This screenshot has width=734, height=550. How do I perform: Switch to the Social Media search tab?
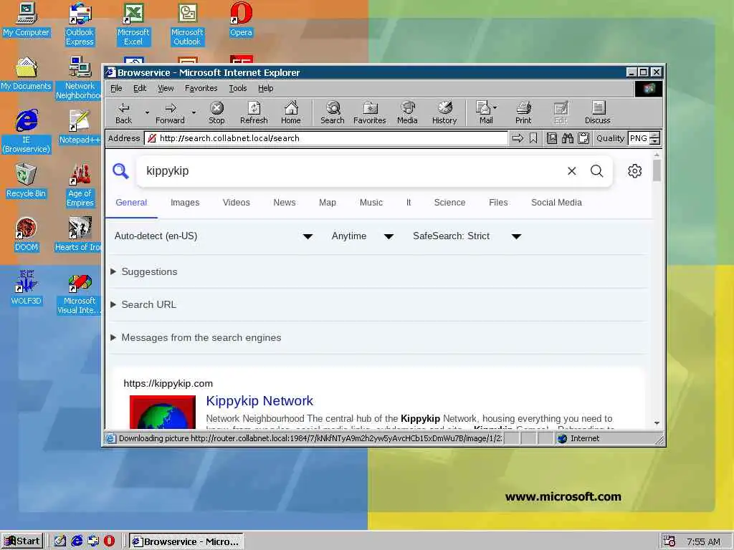(556, 203)
